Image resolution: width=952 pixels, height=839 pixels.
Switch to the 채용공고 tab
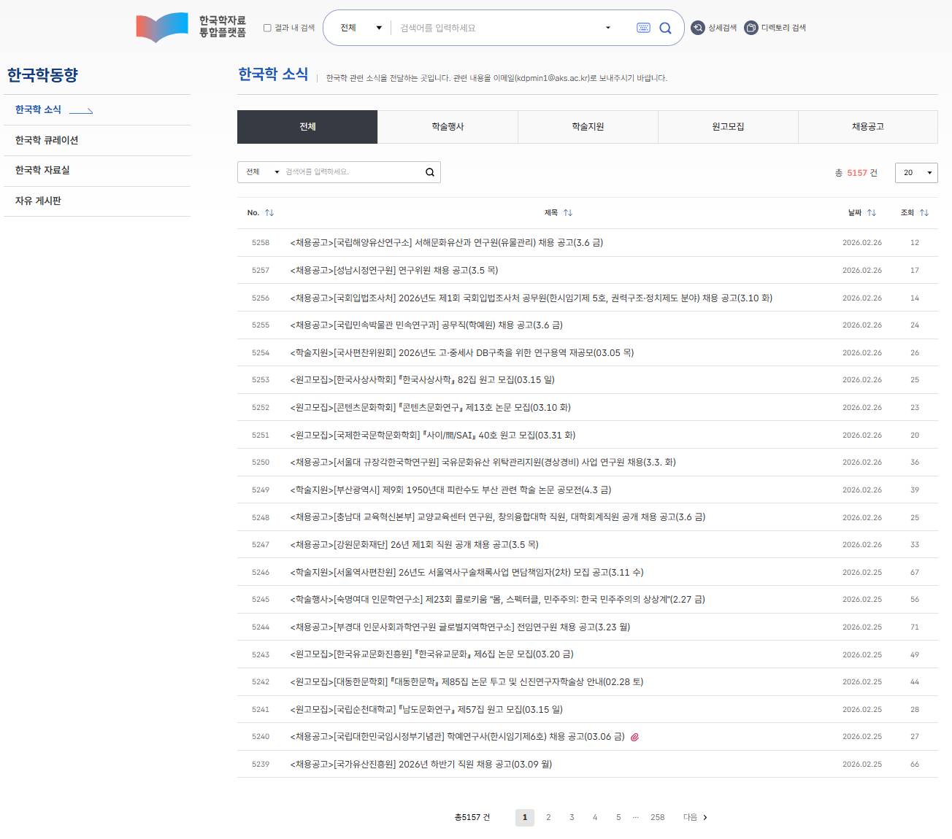pos(867,127)
